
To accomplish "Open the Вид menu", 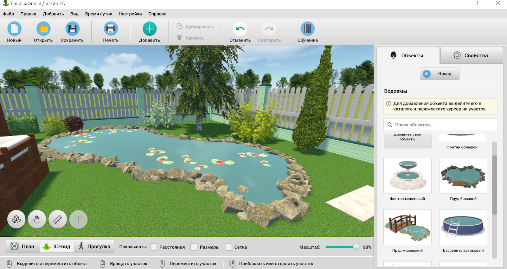I will (x=74, y=14).
